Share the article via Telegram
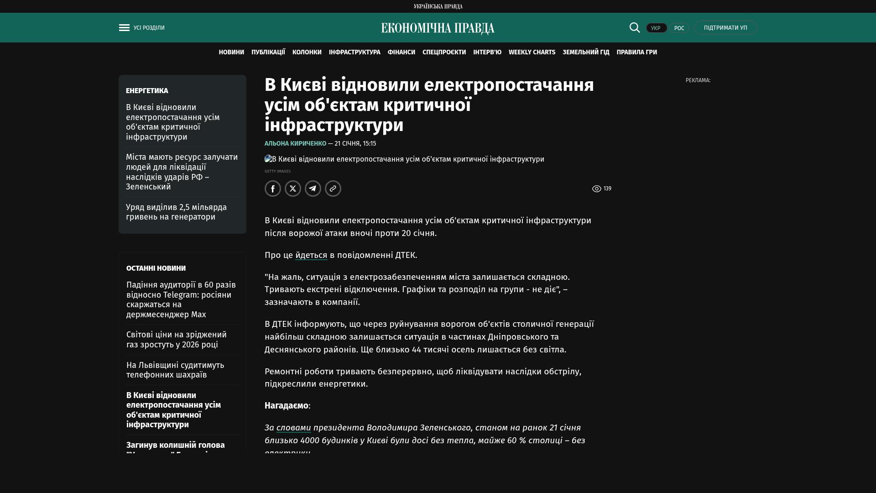876x493 pixels. coord(313,189)
